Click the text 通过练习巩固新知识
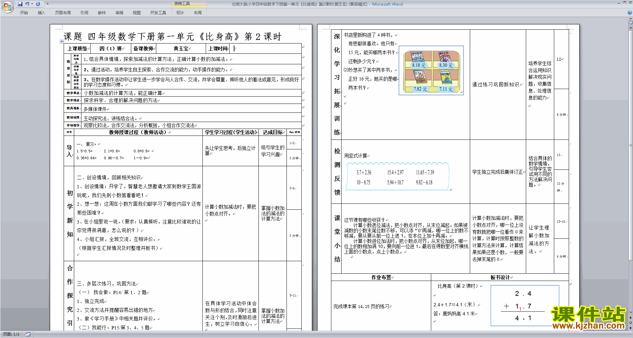 click(x=496, y=84)
